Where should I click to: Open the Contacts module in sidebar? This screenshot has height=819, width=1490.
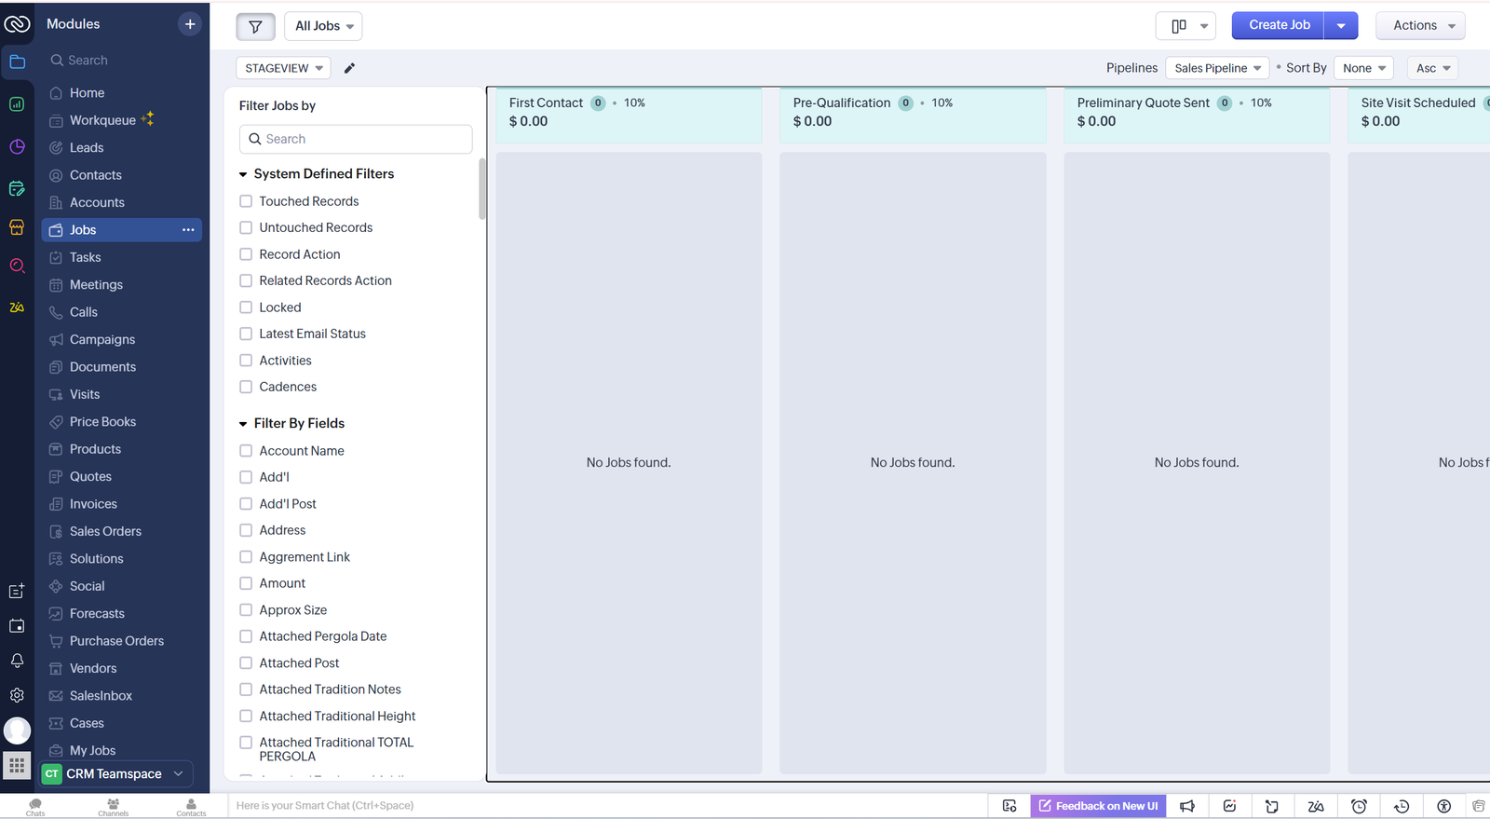point(96,175)
